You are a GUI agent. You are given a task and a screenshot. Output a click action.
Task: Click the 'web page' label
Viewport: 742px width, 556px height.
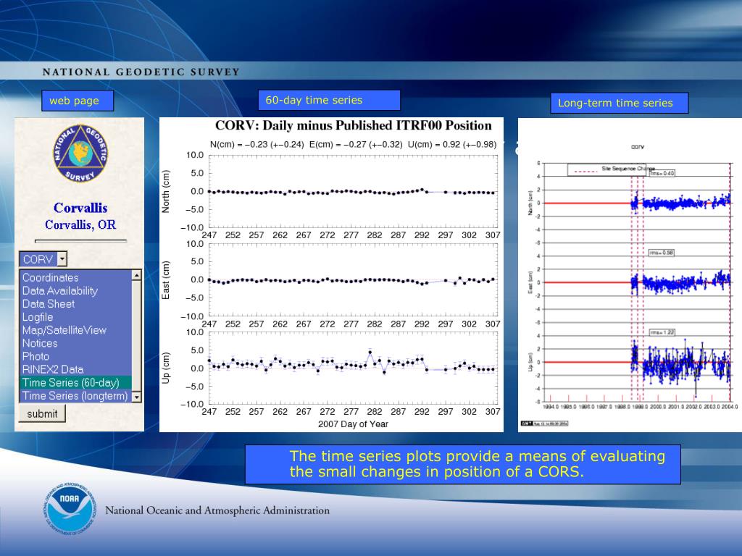click(x=78, y=101)
